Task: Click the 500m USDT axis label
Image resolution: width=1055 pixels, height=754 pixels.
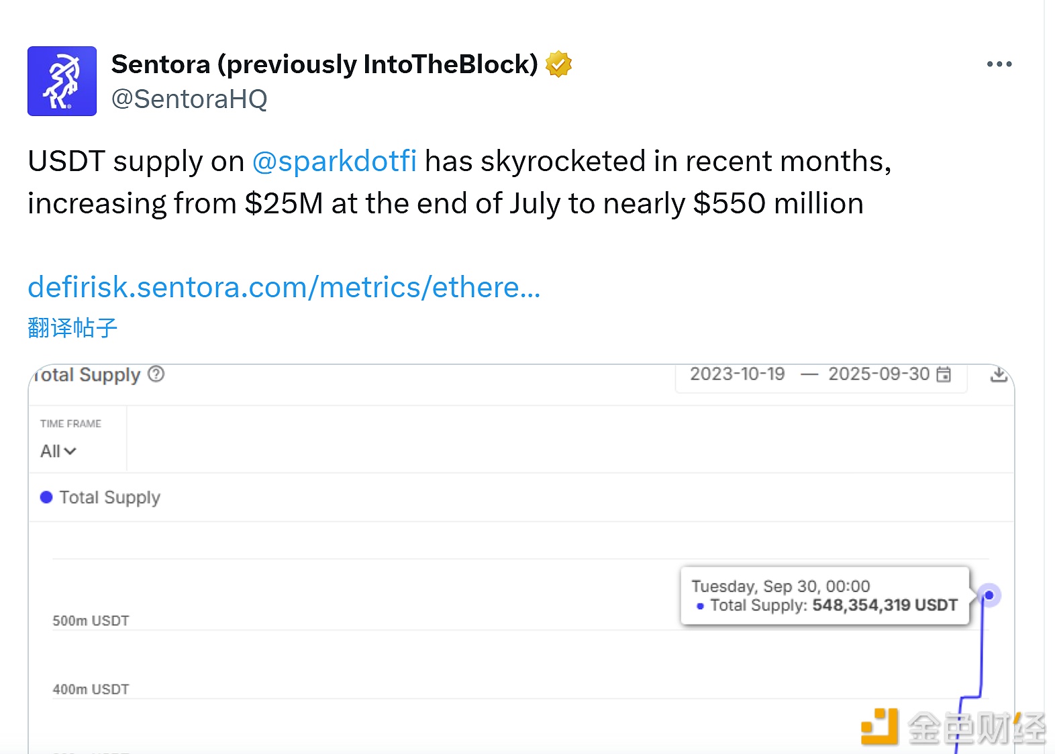Action: [91, 621]
